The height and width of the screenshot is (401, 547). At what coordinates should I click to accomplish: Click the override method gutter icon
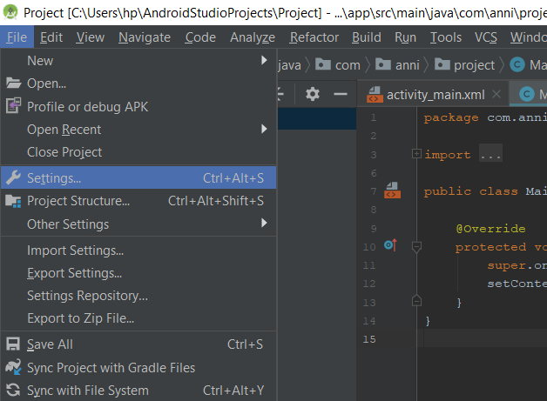click(x=390, y=246)
